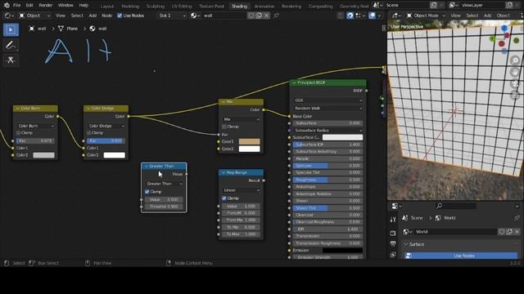
Task: Select the node editor Select tool
Action: 11,29
